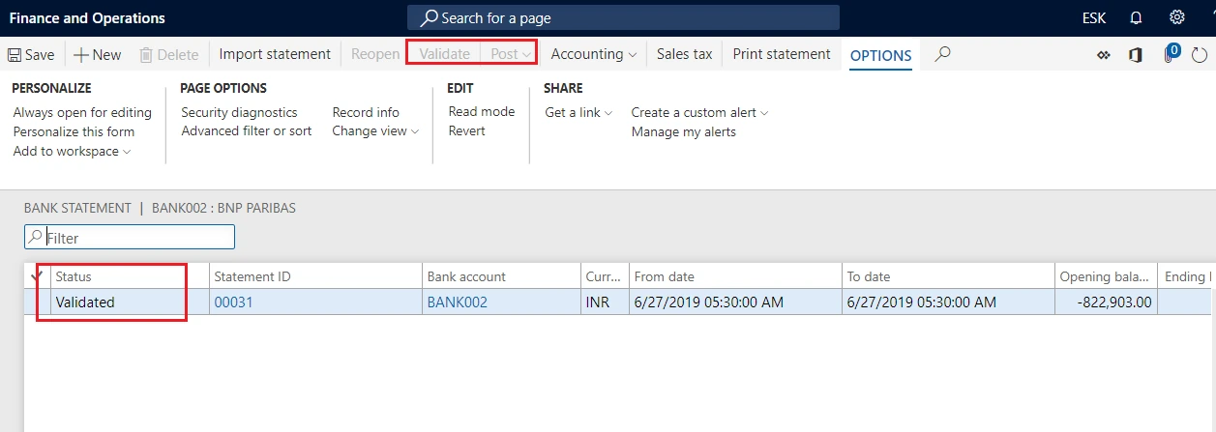Click Record info option

click(x=366, y=113)
